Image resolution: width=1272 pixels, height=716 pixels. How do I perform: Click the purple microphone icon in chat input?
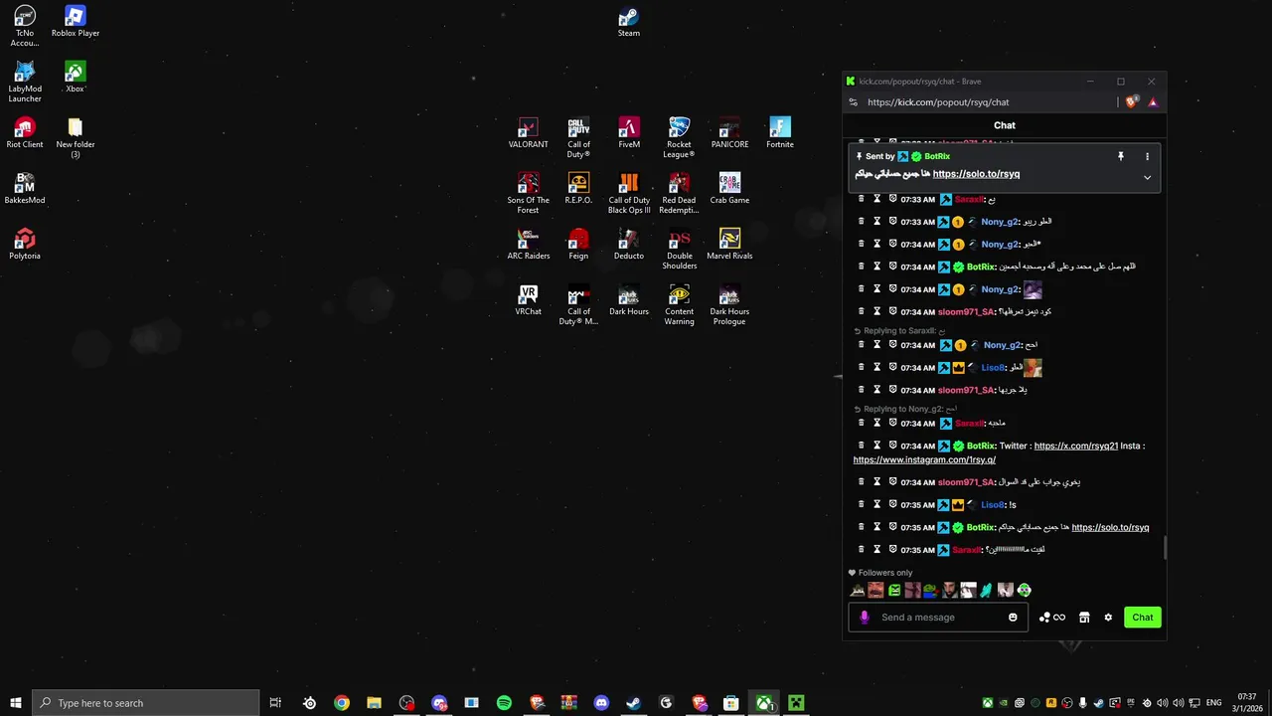click(x=864, y=618)
